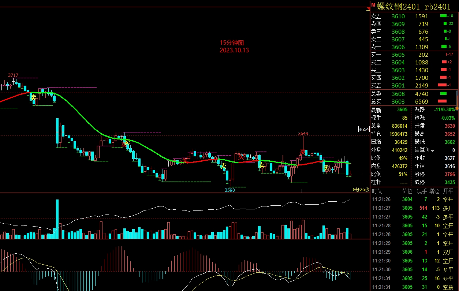Click the 现手 column header in tick list
459x291 pixels.
click(422, 191)
